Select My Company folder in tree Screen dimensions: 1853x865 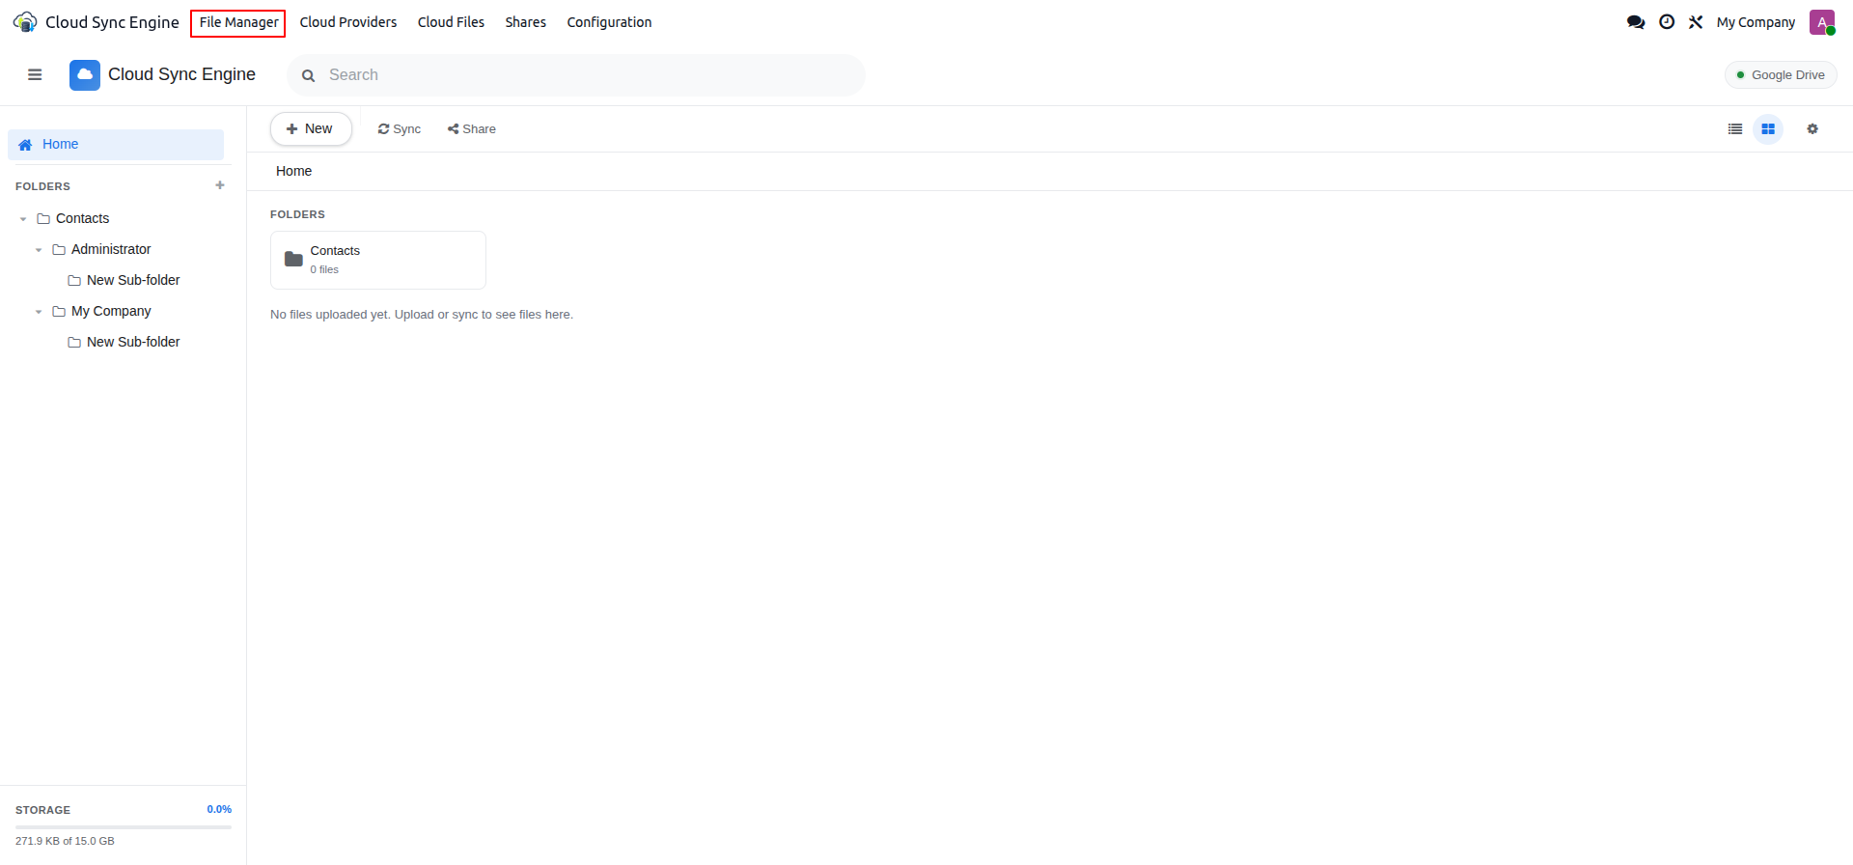point(111,311)
